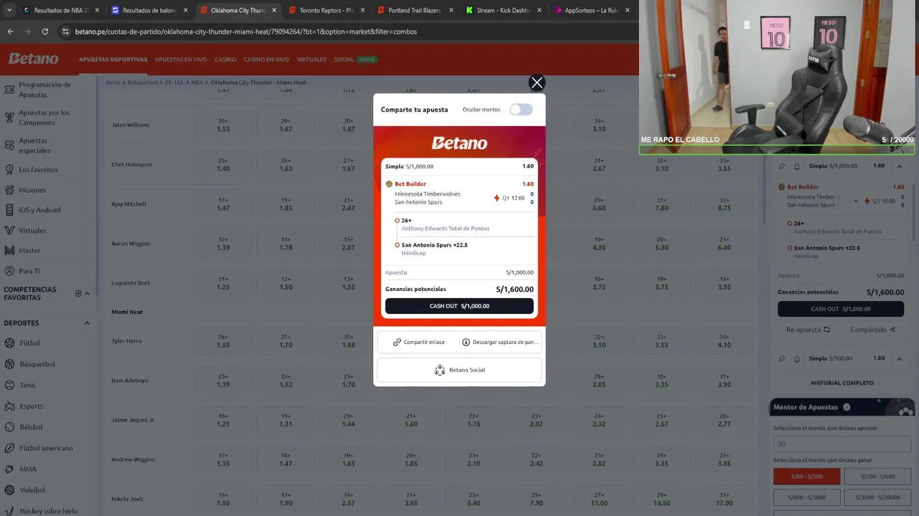Toggle the Ocultar montos switch
The width and height of the screenshot is (919, 516).
(521, 110)
